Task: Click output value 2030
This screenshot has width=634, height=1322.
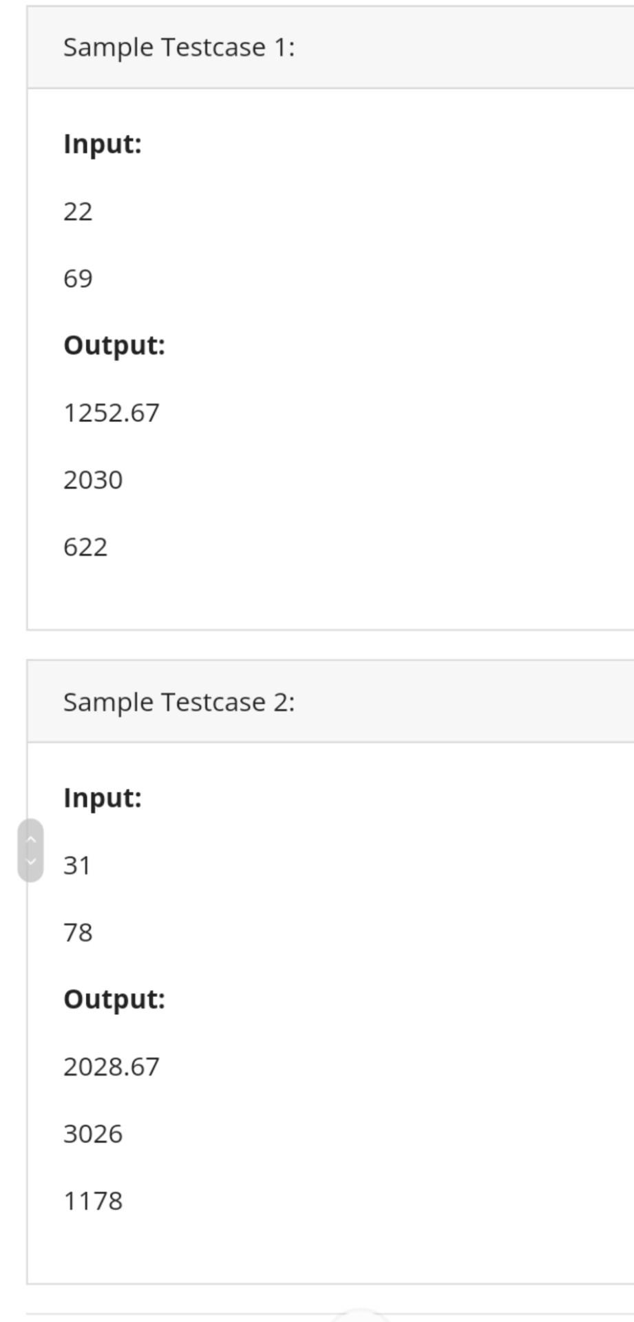Action: 93,480
